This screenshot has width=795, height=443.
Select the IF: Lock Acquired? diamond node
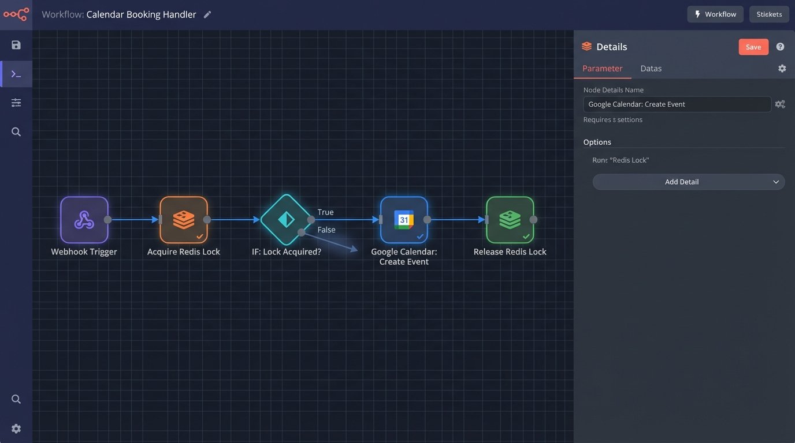(x=286, y=220)
